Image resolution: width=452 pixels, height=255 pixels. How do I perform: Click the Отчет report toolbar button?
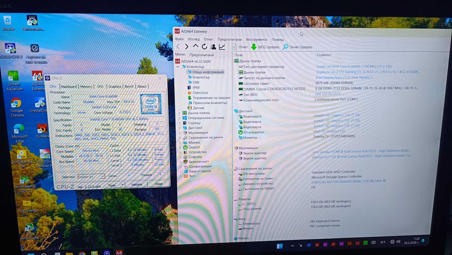coord(240,47)
